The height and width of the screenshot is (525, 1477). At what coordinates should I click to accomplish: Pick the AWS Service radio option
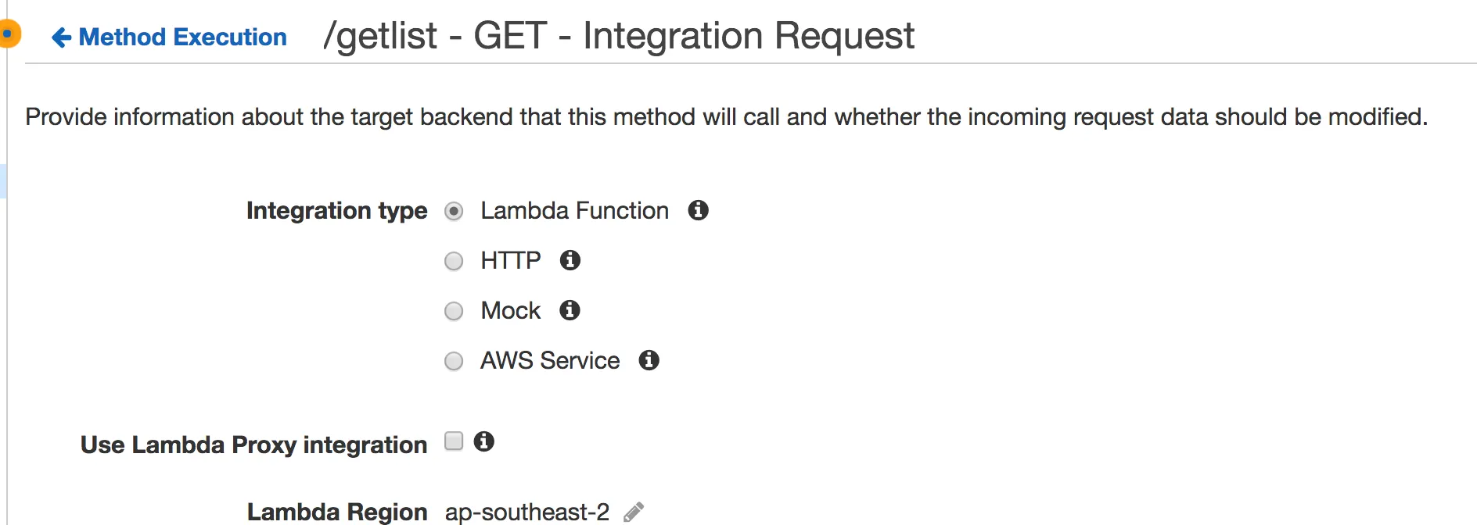click(454, 361)
